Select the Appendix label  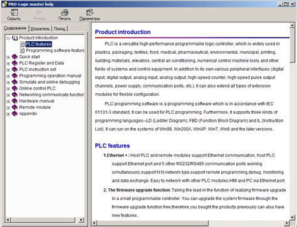[28, 114]
